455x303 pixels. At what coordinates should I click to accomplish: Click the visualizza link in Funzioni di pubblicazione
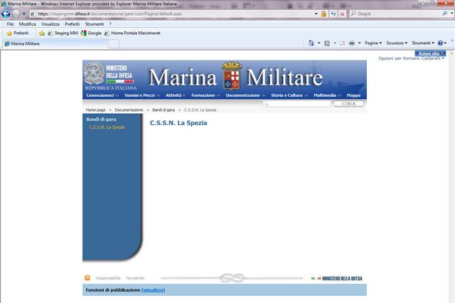click(154, 290)
